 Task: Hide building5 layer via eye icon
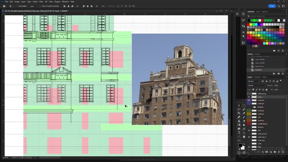click(x=249, y=100)
